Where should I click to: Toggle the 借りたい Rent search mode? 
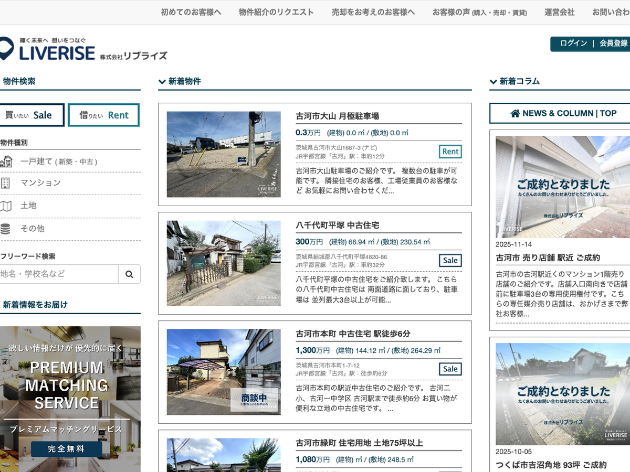coord(104,115)
